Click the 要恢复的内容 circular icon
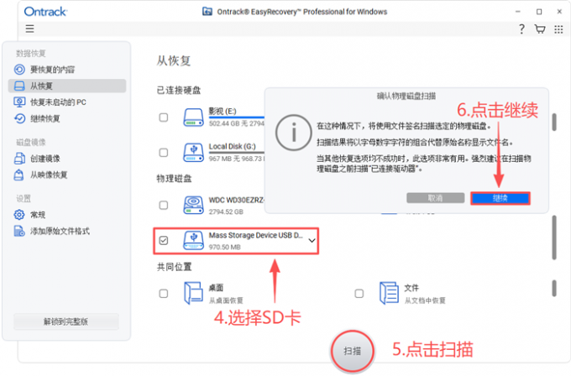 pos(19,70)
